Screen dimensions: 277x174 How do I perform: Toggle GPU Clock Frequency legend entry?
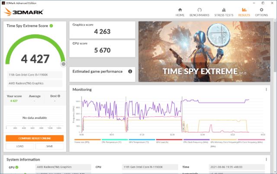click(x=251, y=141)
